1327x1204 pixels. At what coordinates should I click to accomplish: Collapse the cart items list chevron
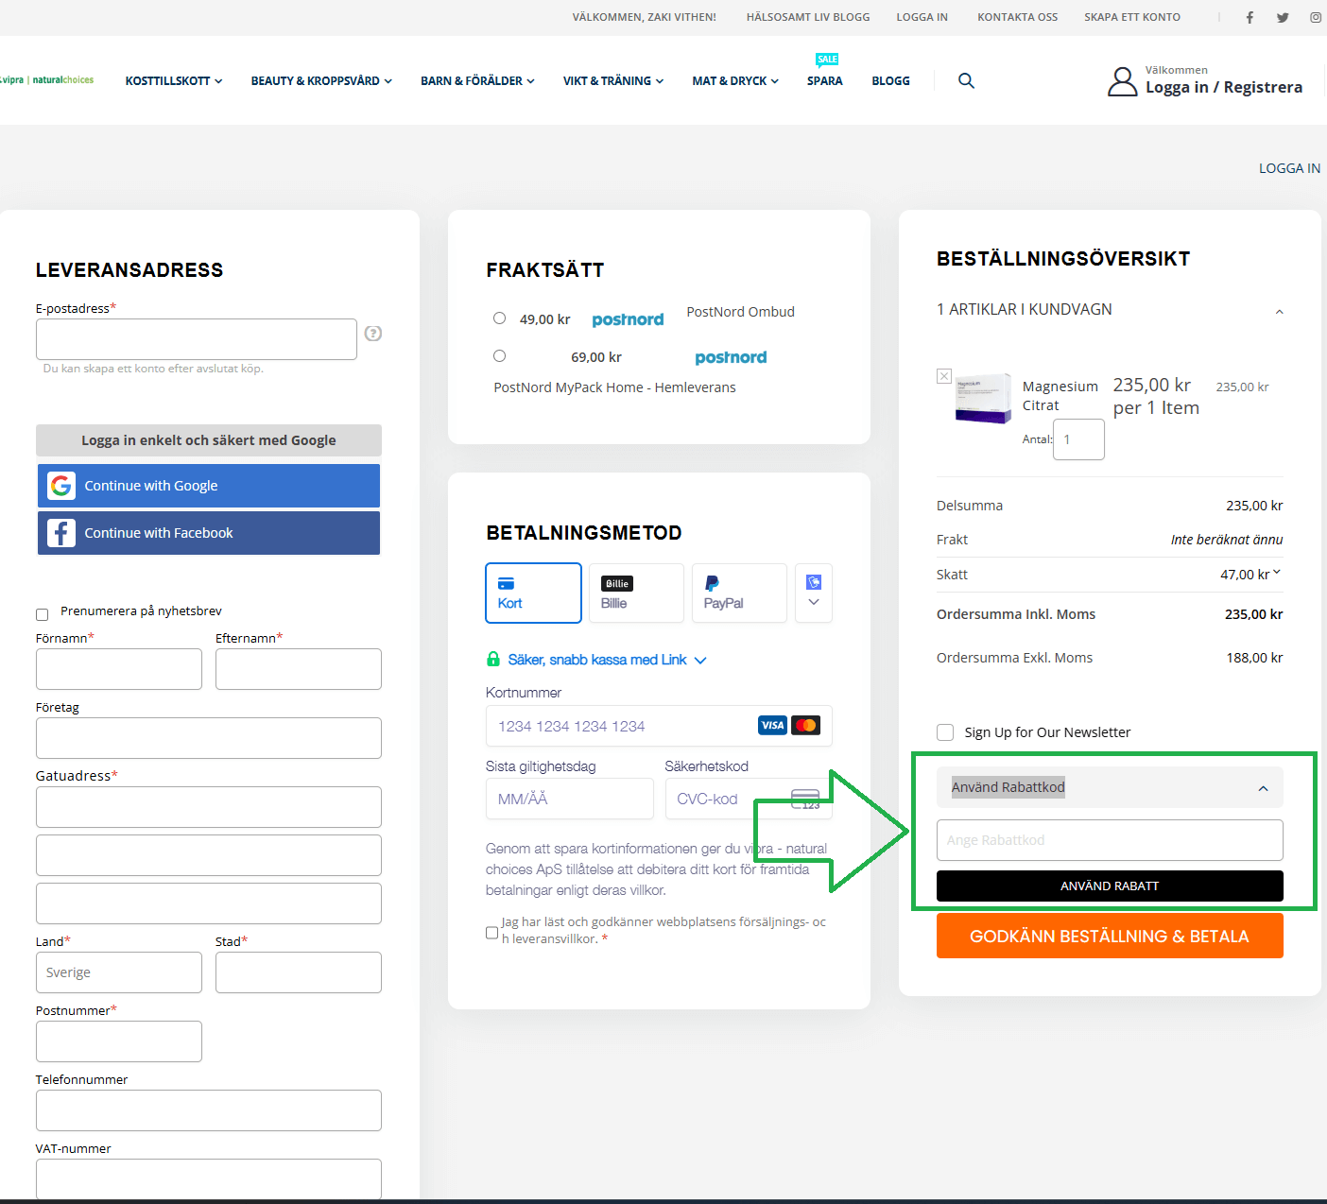pyautogui.click(x=1279, y=312)
